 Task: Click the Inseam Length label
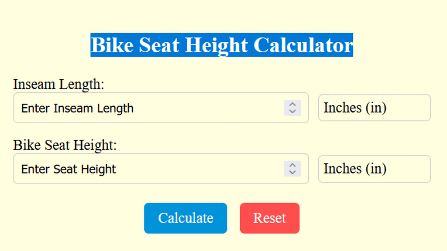point(58,84)
